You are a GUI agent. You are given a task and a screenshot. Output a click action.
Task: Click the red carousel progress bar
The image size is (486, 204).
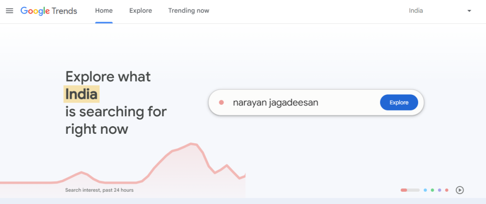coord(410,190)
